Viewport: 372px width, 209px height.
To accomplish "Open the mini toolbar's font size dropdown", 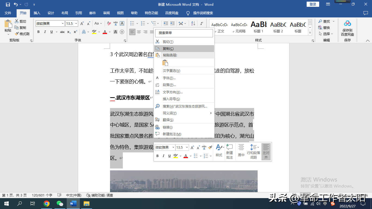I will tap(187, 147).
